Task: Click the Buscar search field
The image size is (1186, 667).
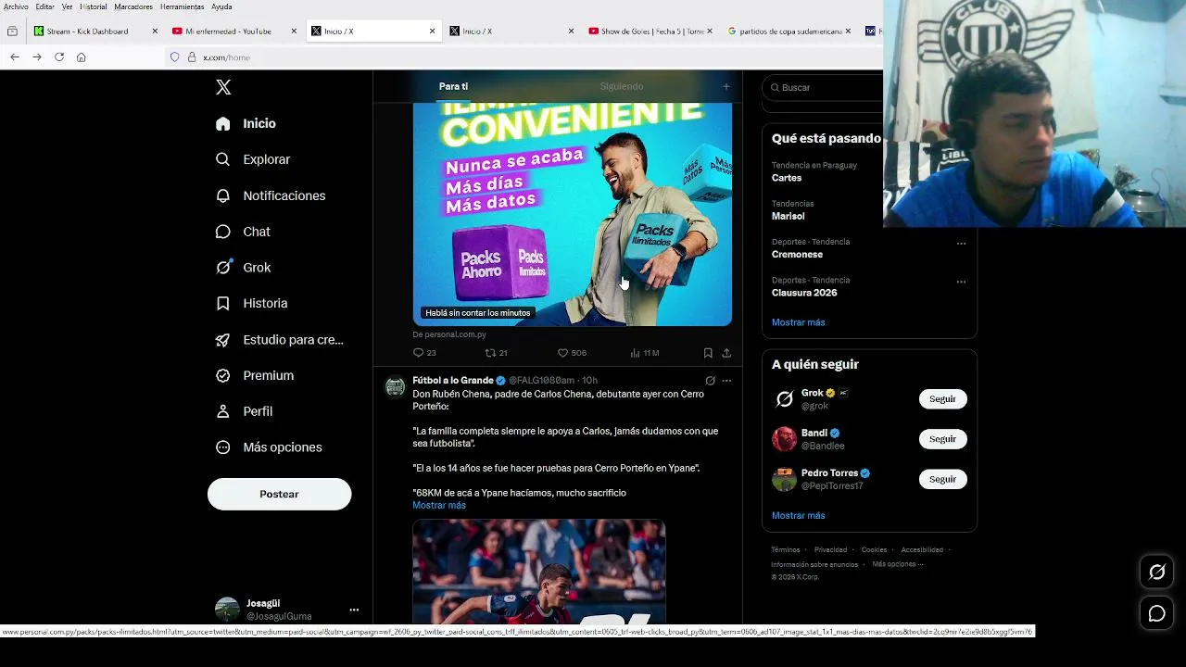Action: point(825,87)
